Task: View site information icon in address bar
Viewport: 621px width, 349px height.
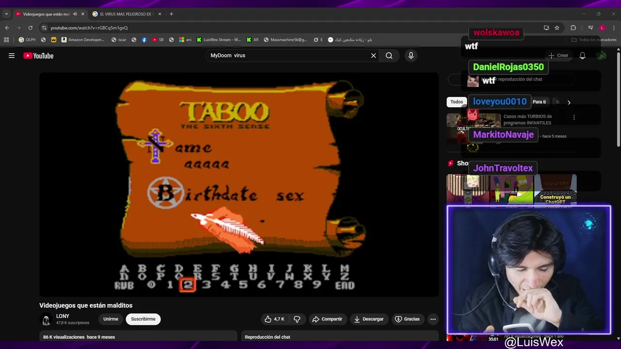Action: pyautogui.click(x=44, y=28)
